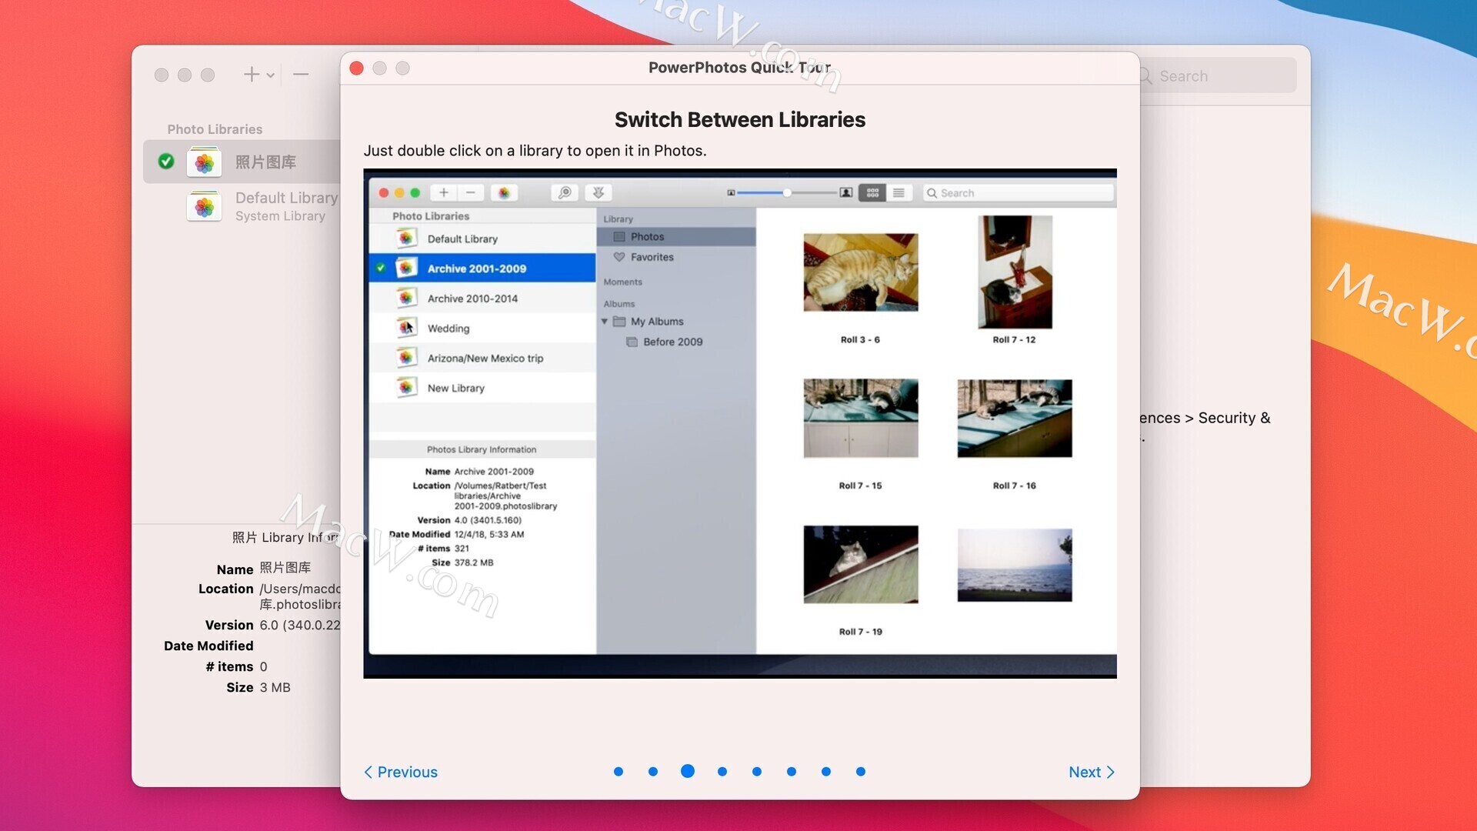Select the second tour page dot
The image size is (1477, 831).
tap(653, 772)
